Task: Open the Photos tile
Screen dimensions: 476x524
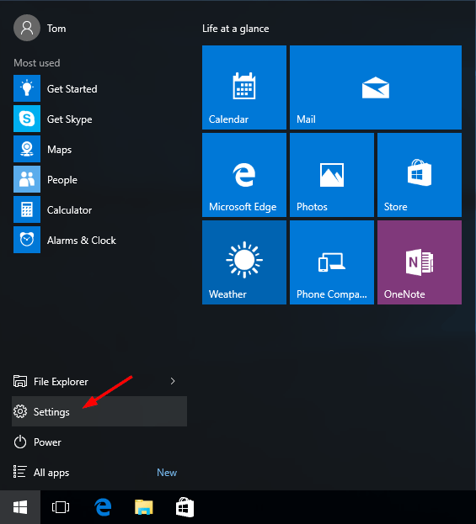Action: tap(332, 175)
